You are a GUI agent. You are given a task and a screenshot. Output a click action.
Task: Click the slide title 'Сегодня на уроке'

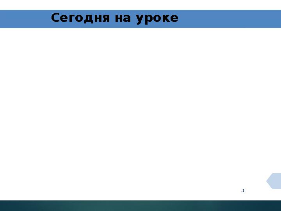[x=114, y=18]
